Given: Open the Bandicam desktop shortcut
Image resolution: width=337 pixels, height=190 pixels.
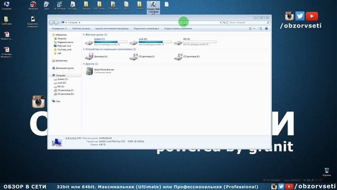Looking at the screenshot, I should pos(33,6).
